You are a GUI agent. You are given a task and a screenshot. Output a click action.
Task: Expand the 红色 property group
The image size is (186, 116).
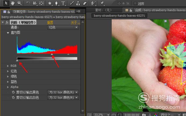8,71
